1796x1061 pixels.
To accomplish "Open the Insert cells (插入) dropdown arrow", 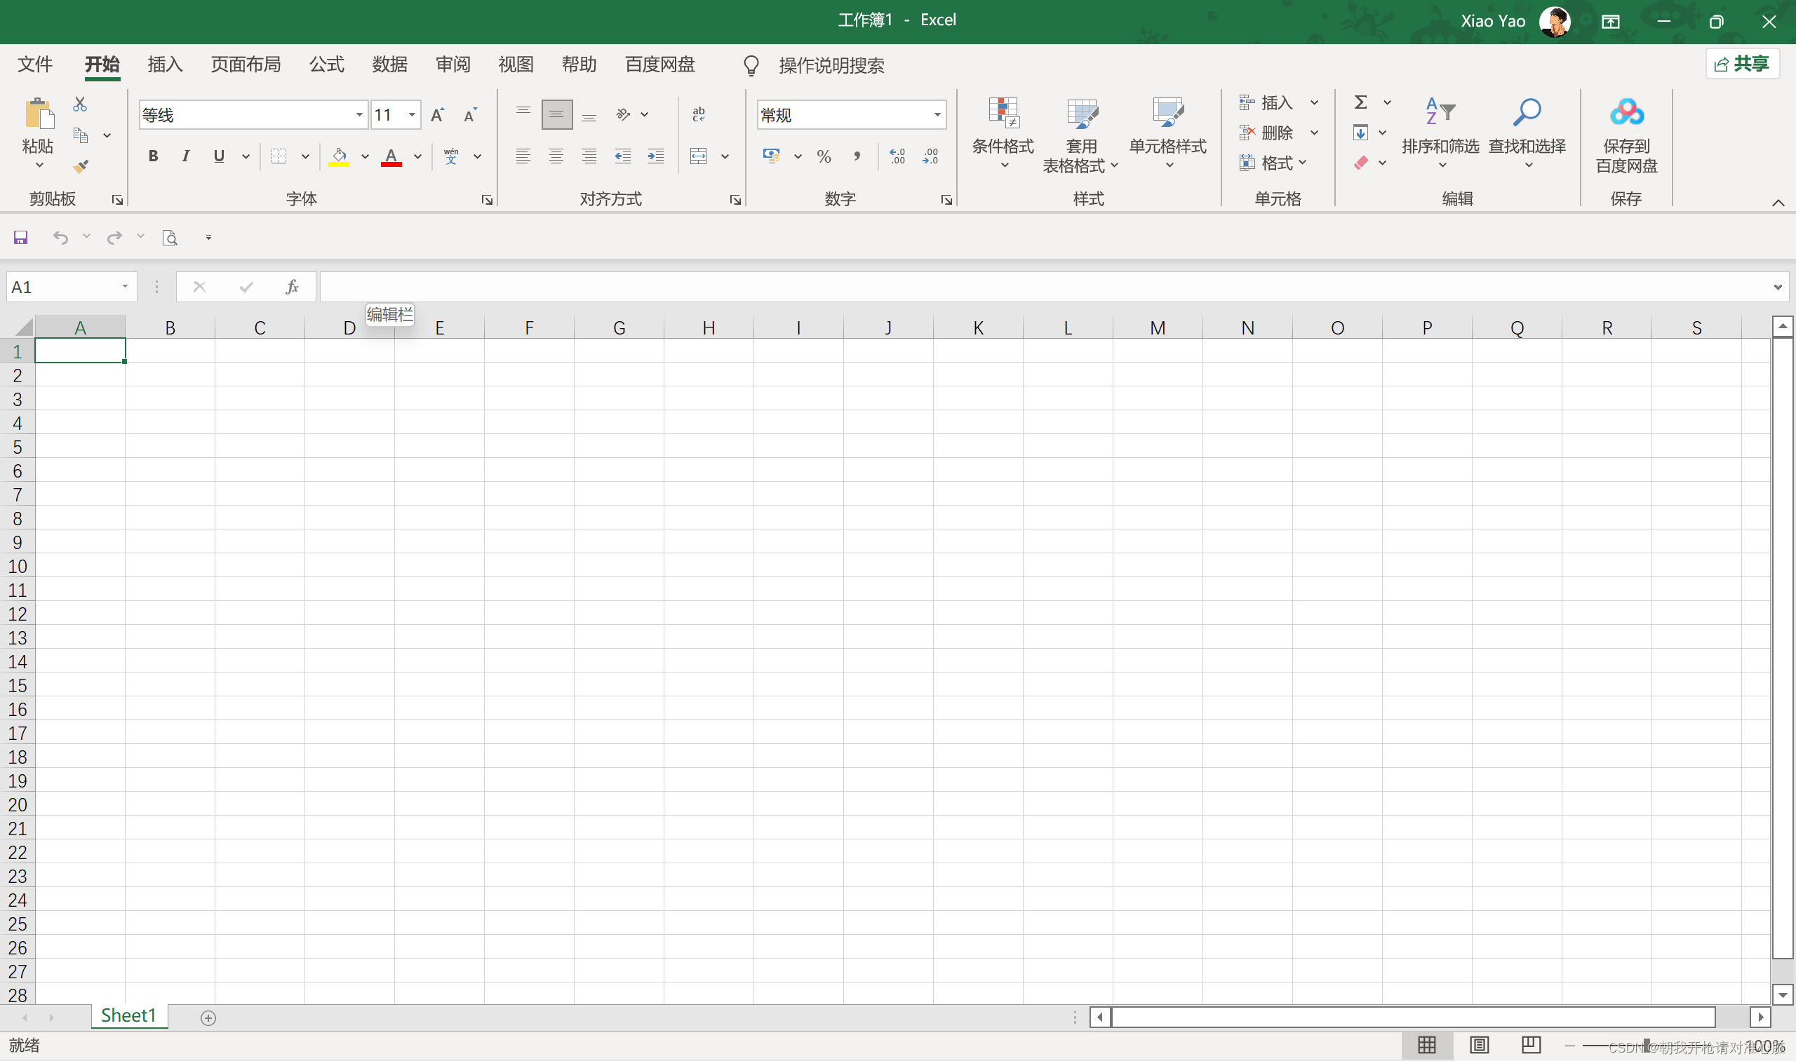I will click(x=1314, y=102).
